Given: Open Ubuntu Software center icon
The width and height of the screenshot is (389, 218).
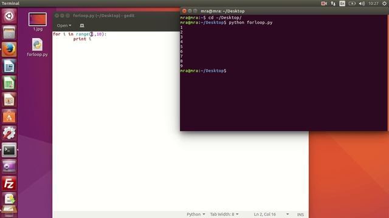Looking at the screenshot, I should click(9, 116).
